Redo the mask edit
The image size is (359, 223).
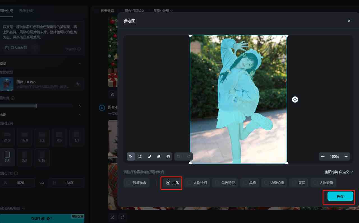[x=189, y=156]
